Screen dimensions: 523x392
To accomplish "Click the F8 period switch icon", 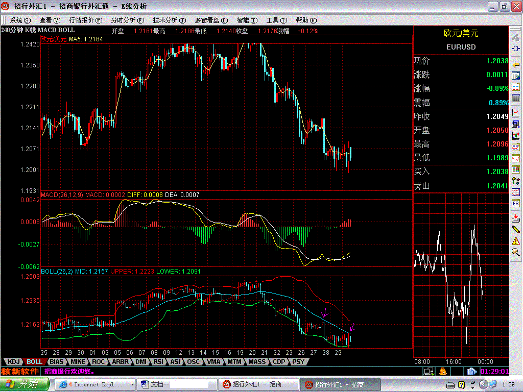I will tap(516, 203).
